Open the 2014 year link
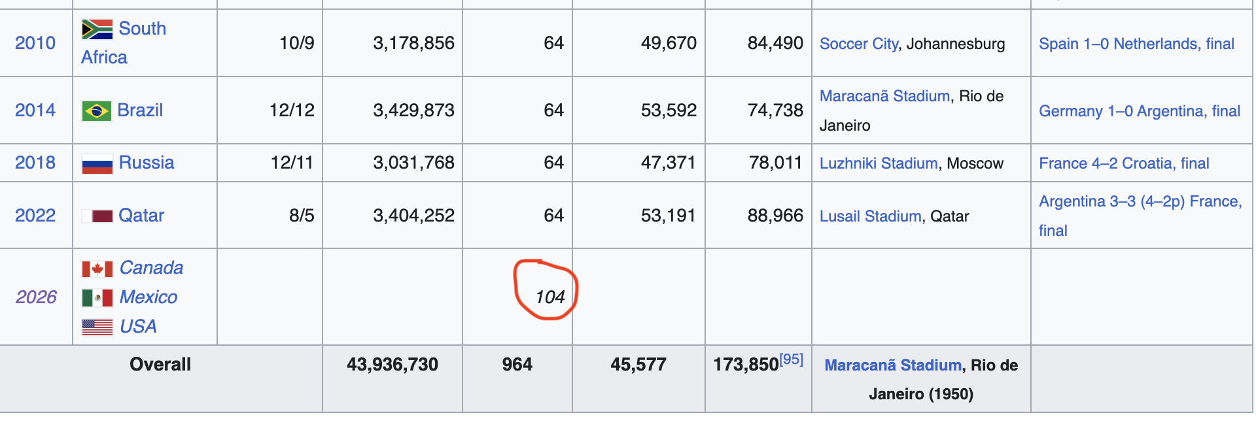 (x=35, y=110)
